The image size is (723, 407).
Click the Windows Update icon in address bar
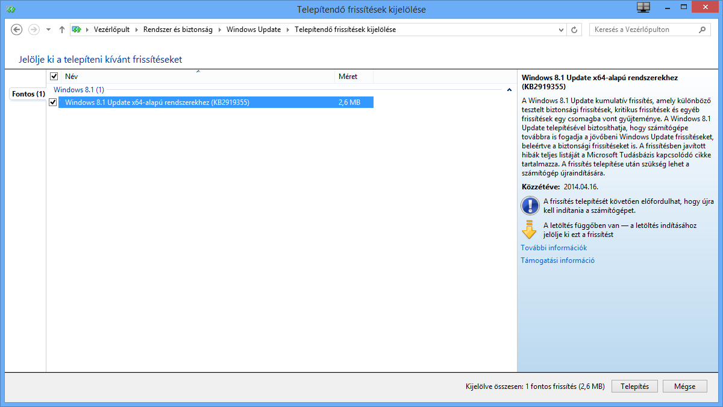(x=77, y=30)
